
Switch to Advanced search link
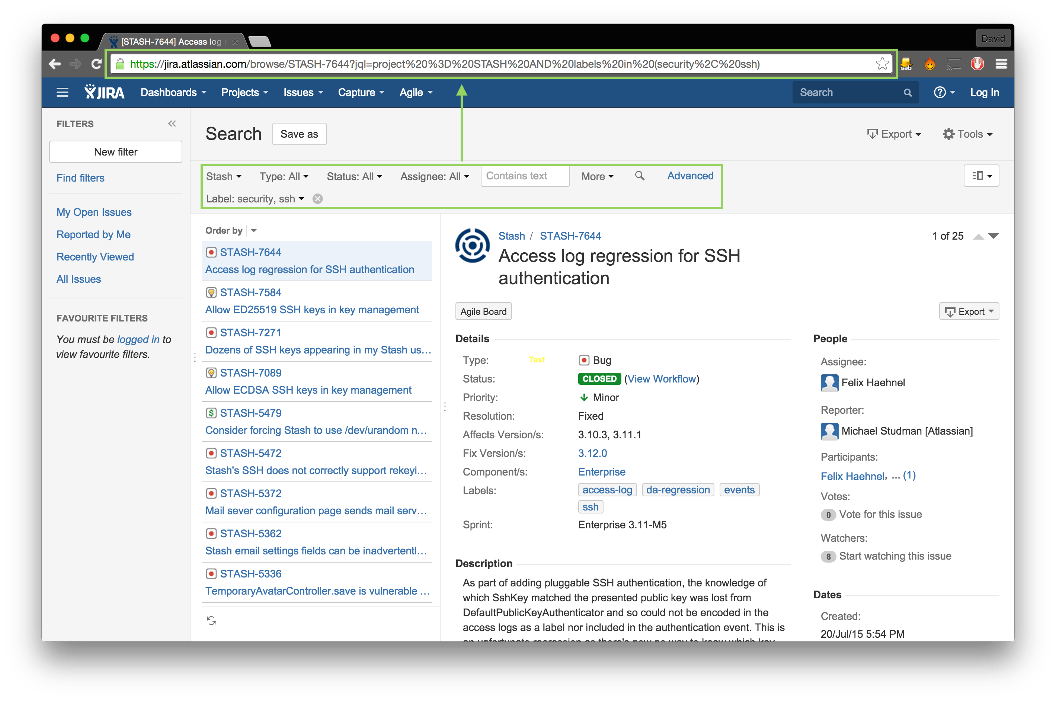tap(690, 176)
